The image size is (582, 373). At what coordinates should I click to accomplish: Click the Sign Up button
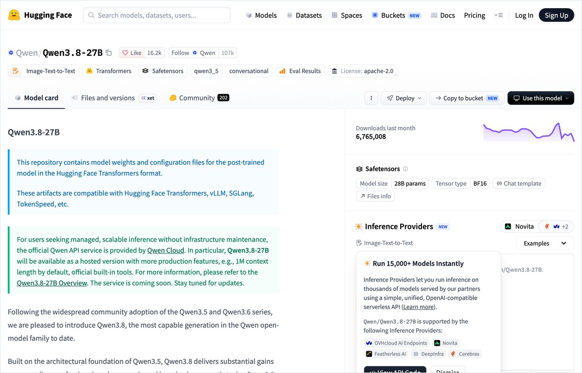556,15
